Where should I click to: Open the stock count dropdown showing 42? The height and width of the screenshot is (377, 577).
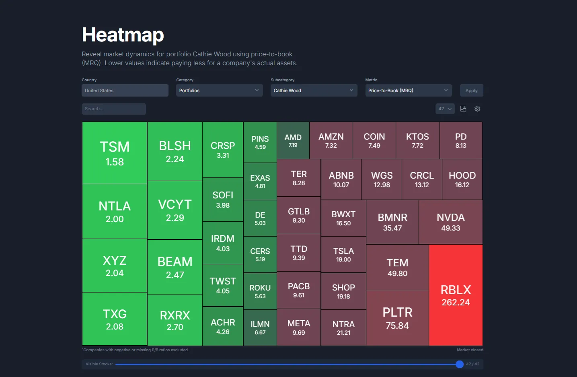(444, 109)
